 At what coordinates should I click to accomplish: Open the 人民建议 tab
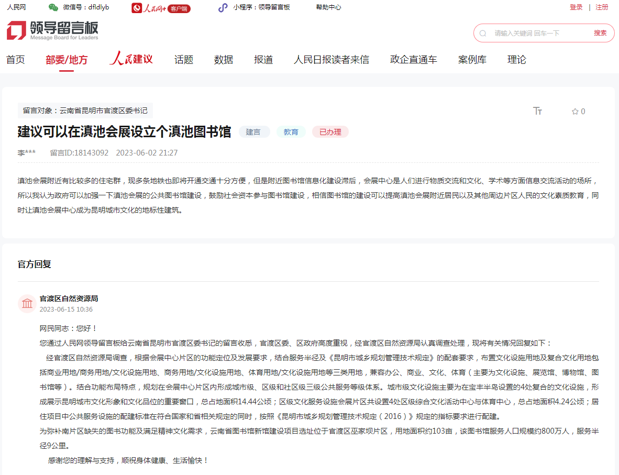click(130, 59)
